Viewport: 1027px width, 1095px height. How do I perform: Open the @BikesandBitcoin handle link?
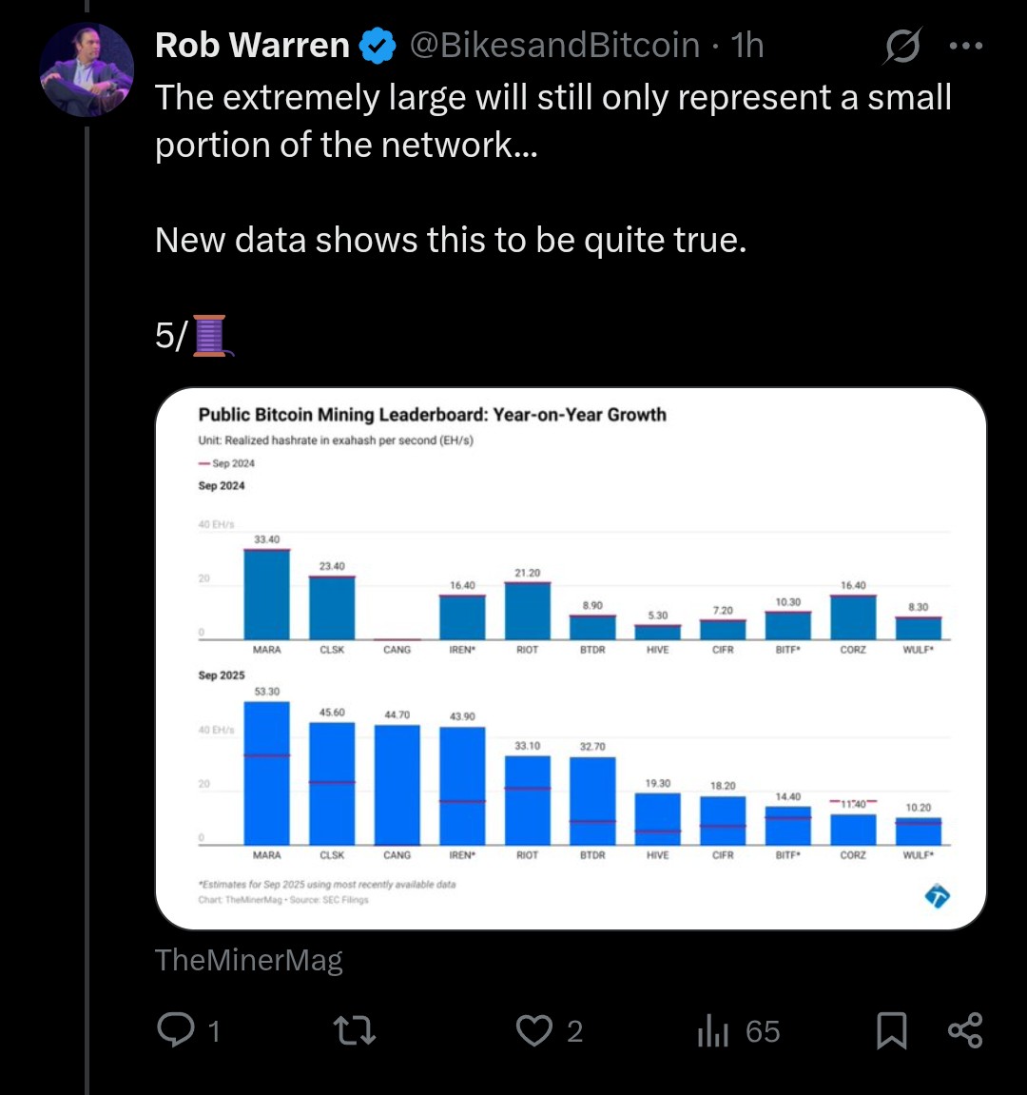(x=554, y=46)
